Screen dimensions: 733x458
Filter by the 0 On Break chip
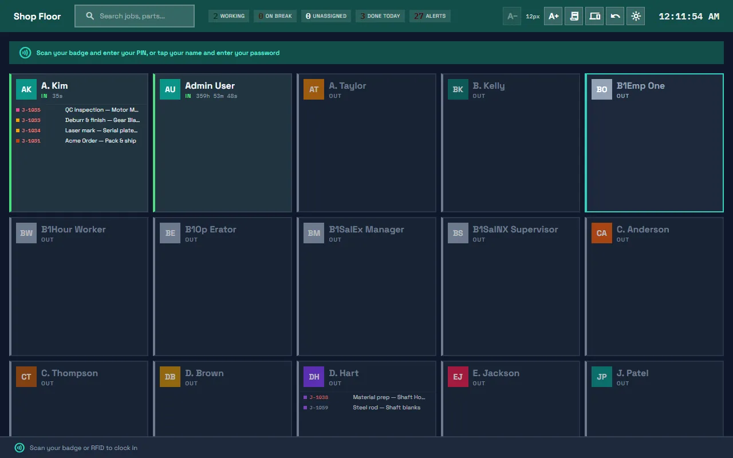tap(275, 16)
